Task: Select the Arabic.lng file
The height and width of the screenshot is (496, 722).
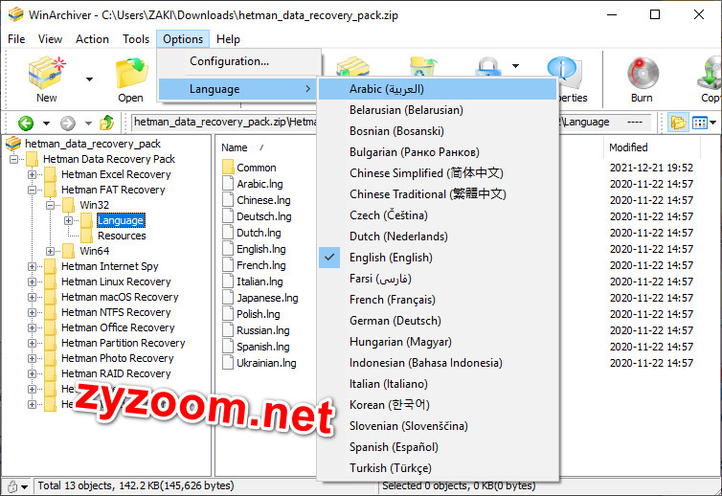Action: 259,184
